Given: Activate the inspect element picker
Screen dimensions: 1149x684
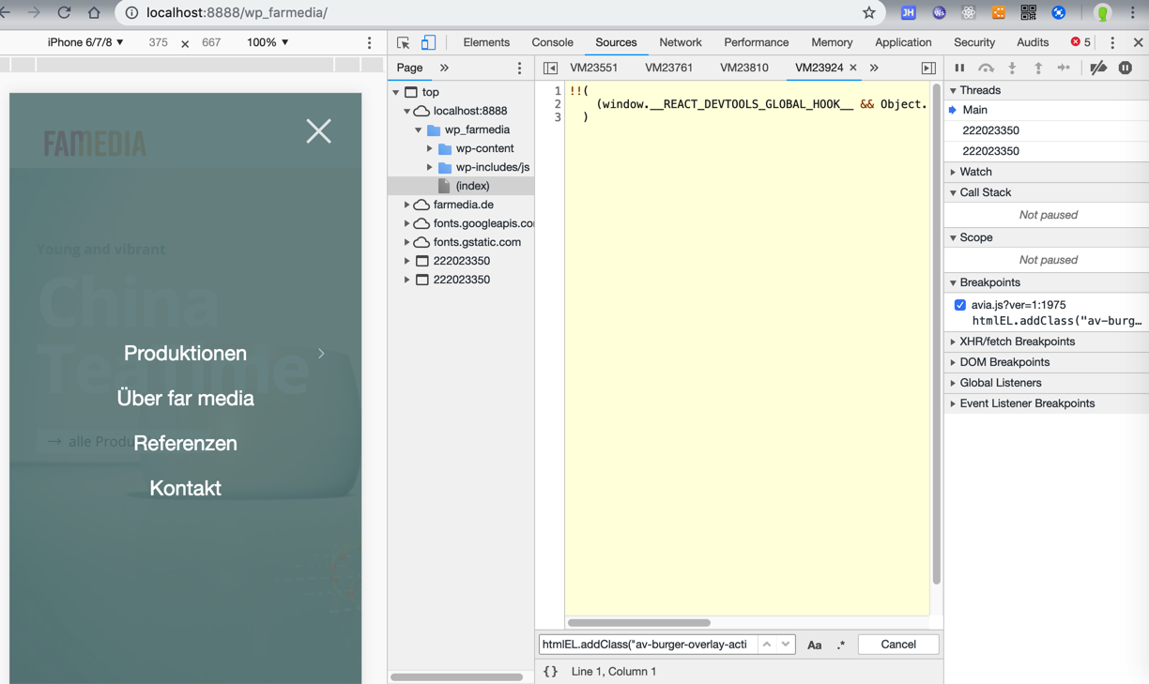Looking at the screenshot, I should click(404, 42).
